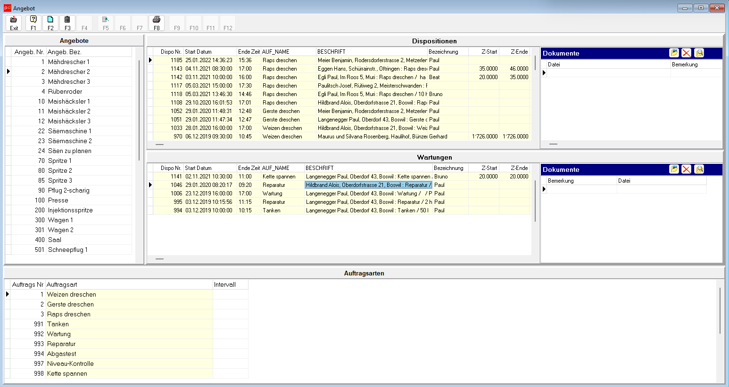Click highlighted Hildbrand Alois Reparatur cell in Wartungen
The width and height of the screenshot is (729, 387).
(368, 185)
